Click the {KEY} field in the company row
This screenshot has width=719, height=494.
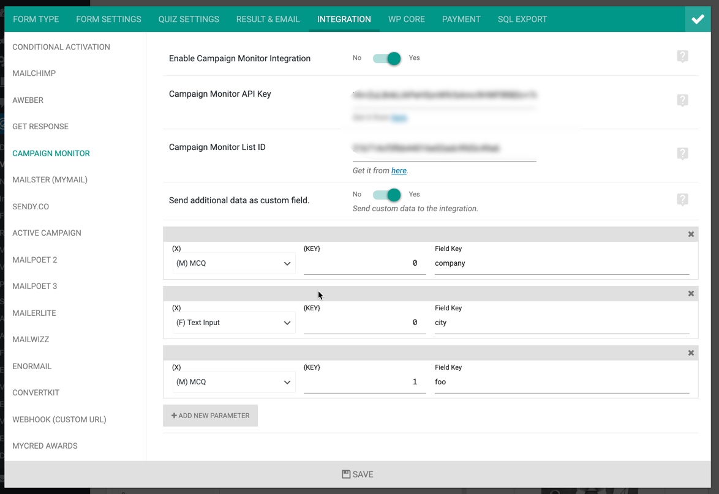coord(364,263)
